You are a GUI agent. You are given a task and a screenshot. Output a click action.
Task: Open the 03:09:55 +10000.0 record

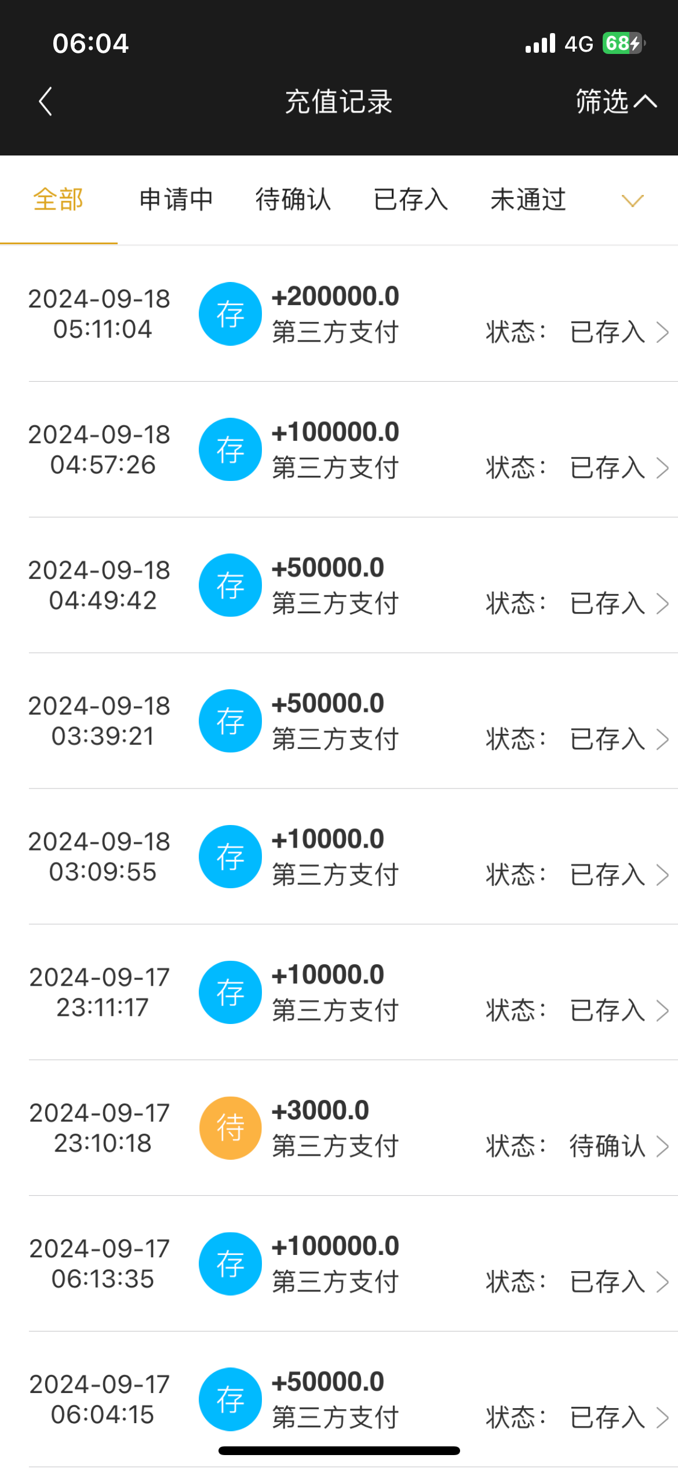click(348, 857)
